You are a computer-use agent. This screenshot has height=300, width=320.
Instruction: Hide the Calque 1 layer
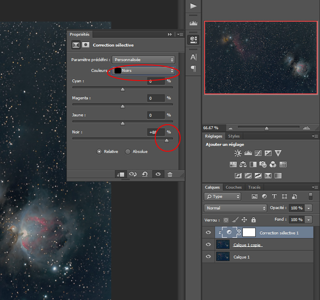208,256
